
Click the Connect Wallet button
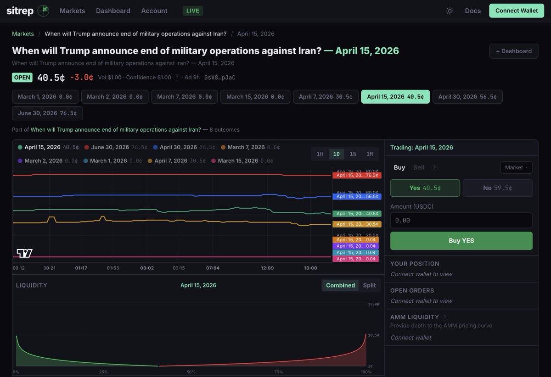[517, 11]
